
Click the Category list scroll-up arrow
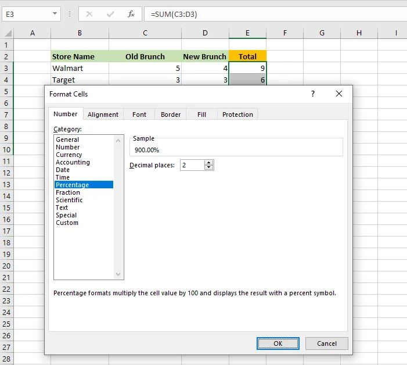coord(118,141)
